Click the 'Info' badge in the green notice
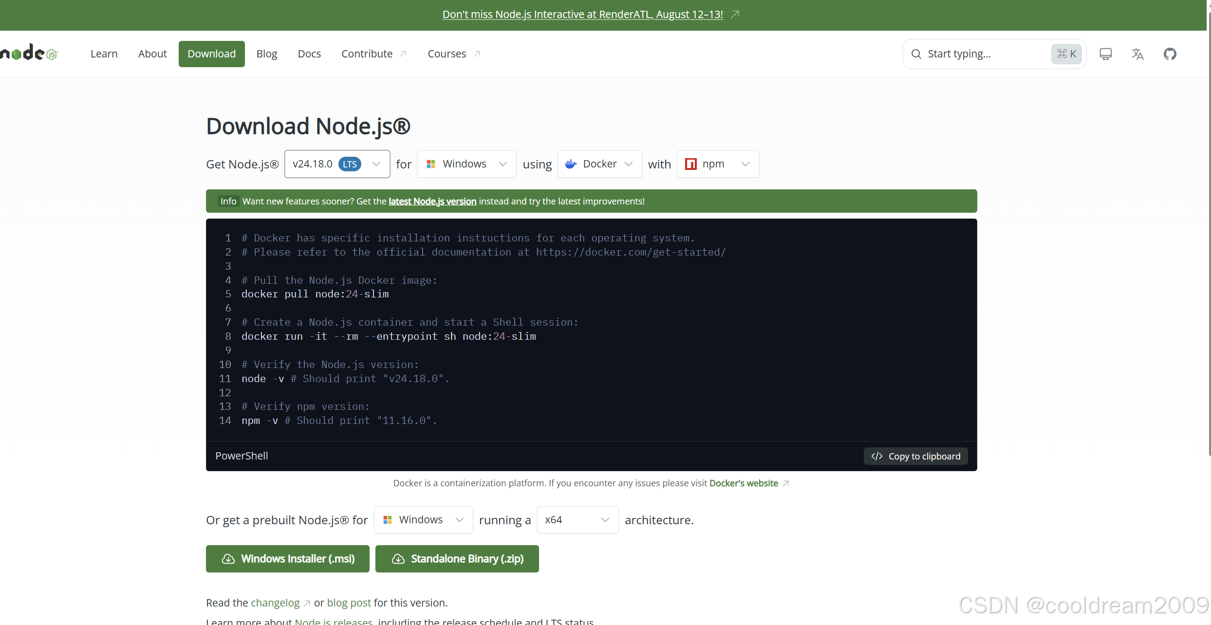This screenshot has height=625, width=1211. coord(228,201)
